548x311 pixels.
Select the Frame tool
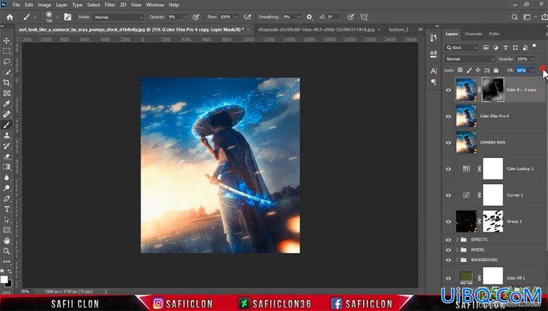[x=6, y=93]
